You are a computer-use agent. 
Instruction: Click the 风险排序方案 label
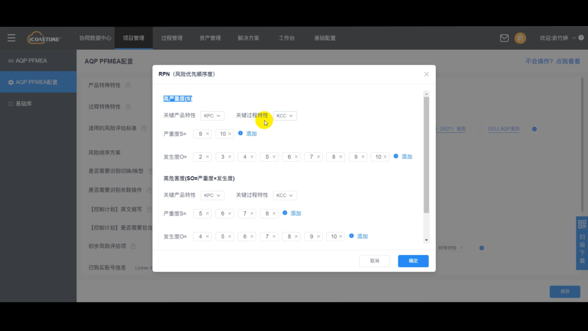pyautogui.click(x=104, y=153)
